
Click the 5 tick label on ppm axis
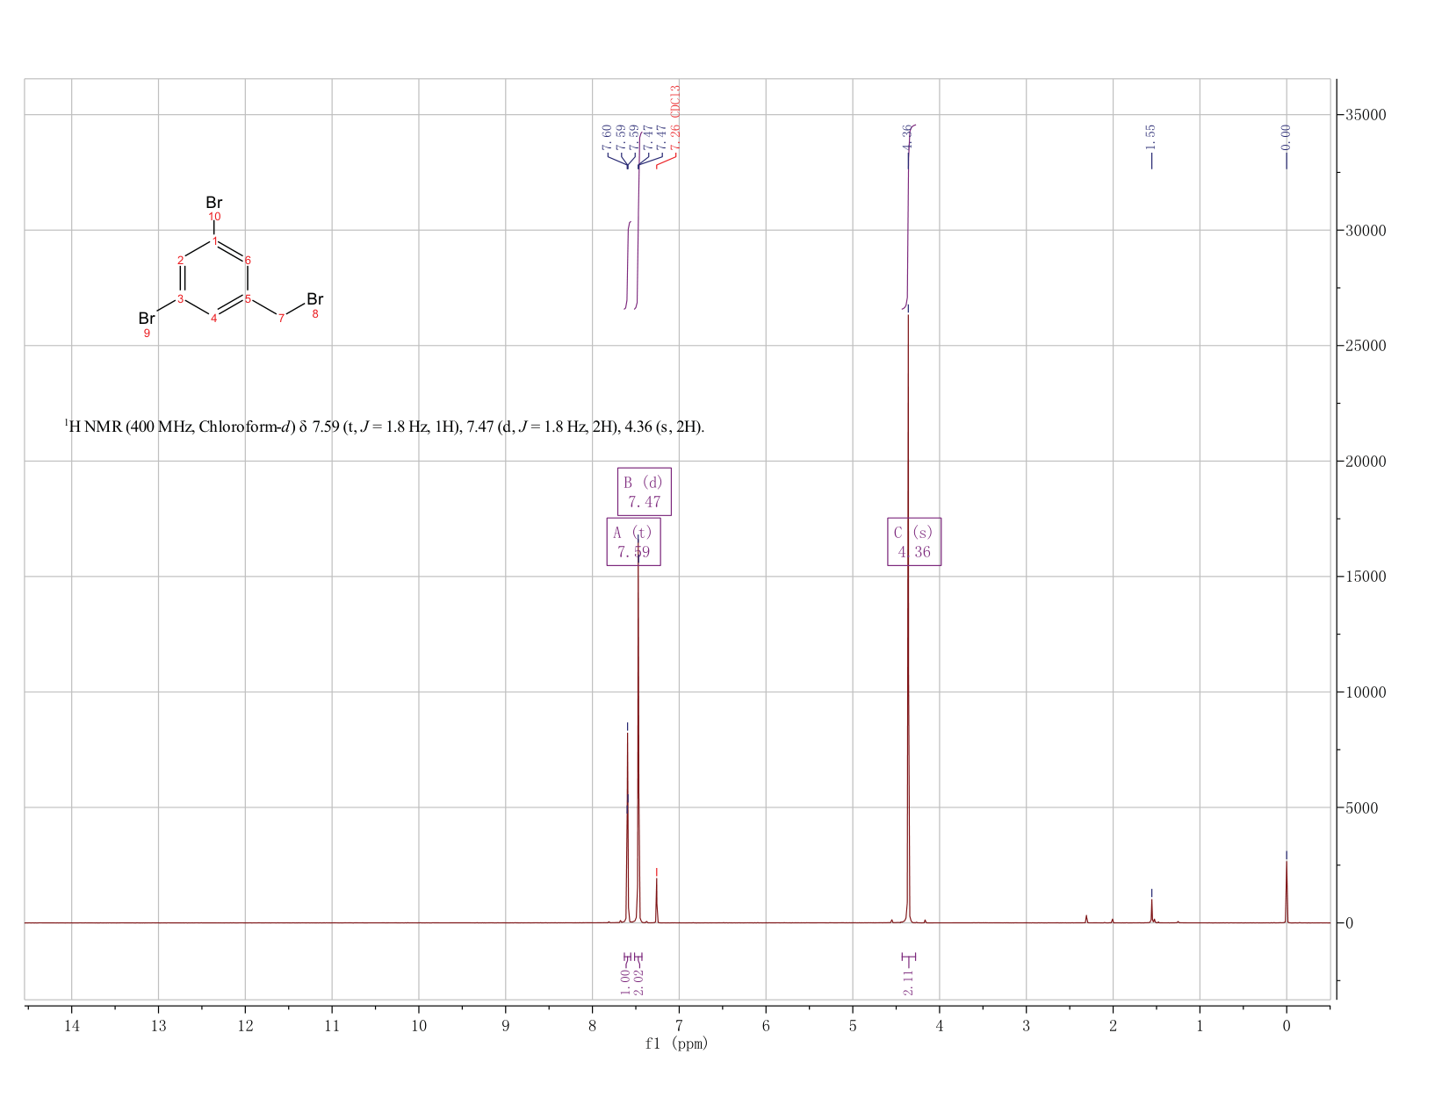853,1025
